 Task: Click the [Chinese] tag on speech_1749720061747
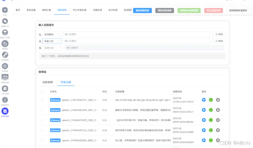tap(55, 100)
